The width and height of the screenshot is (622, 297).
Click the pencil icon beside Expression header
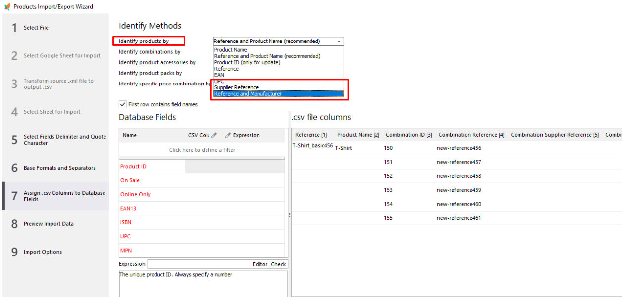pos(228,135)
